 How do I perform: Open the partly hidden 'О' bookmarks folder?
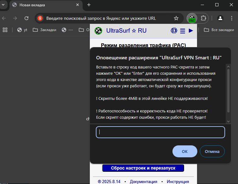click(84, 30)
